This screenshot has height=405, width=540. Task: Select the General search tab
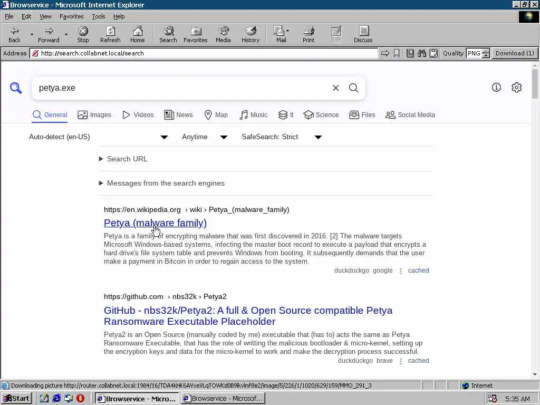coord(50,115)
